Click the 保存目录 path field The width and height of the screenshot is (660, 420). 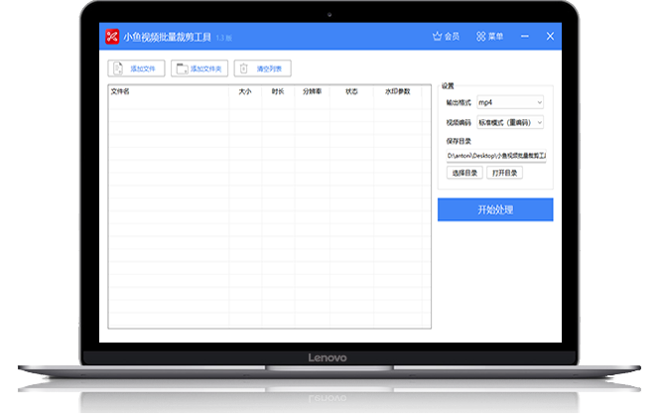coord(496,156)
